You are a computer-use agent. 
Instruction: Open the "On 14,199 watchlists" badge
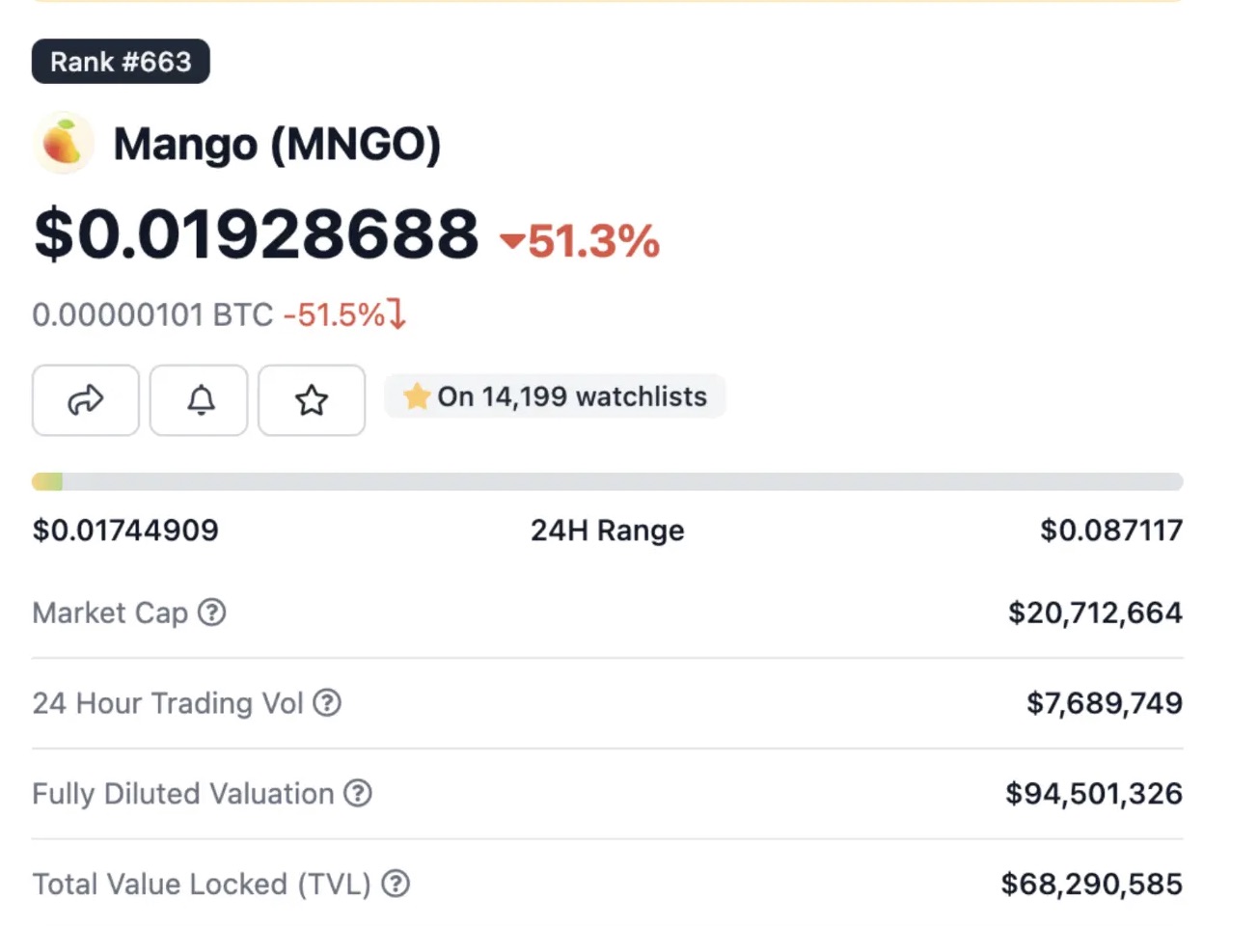coord(571,396)
